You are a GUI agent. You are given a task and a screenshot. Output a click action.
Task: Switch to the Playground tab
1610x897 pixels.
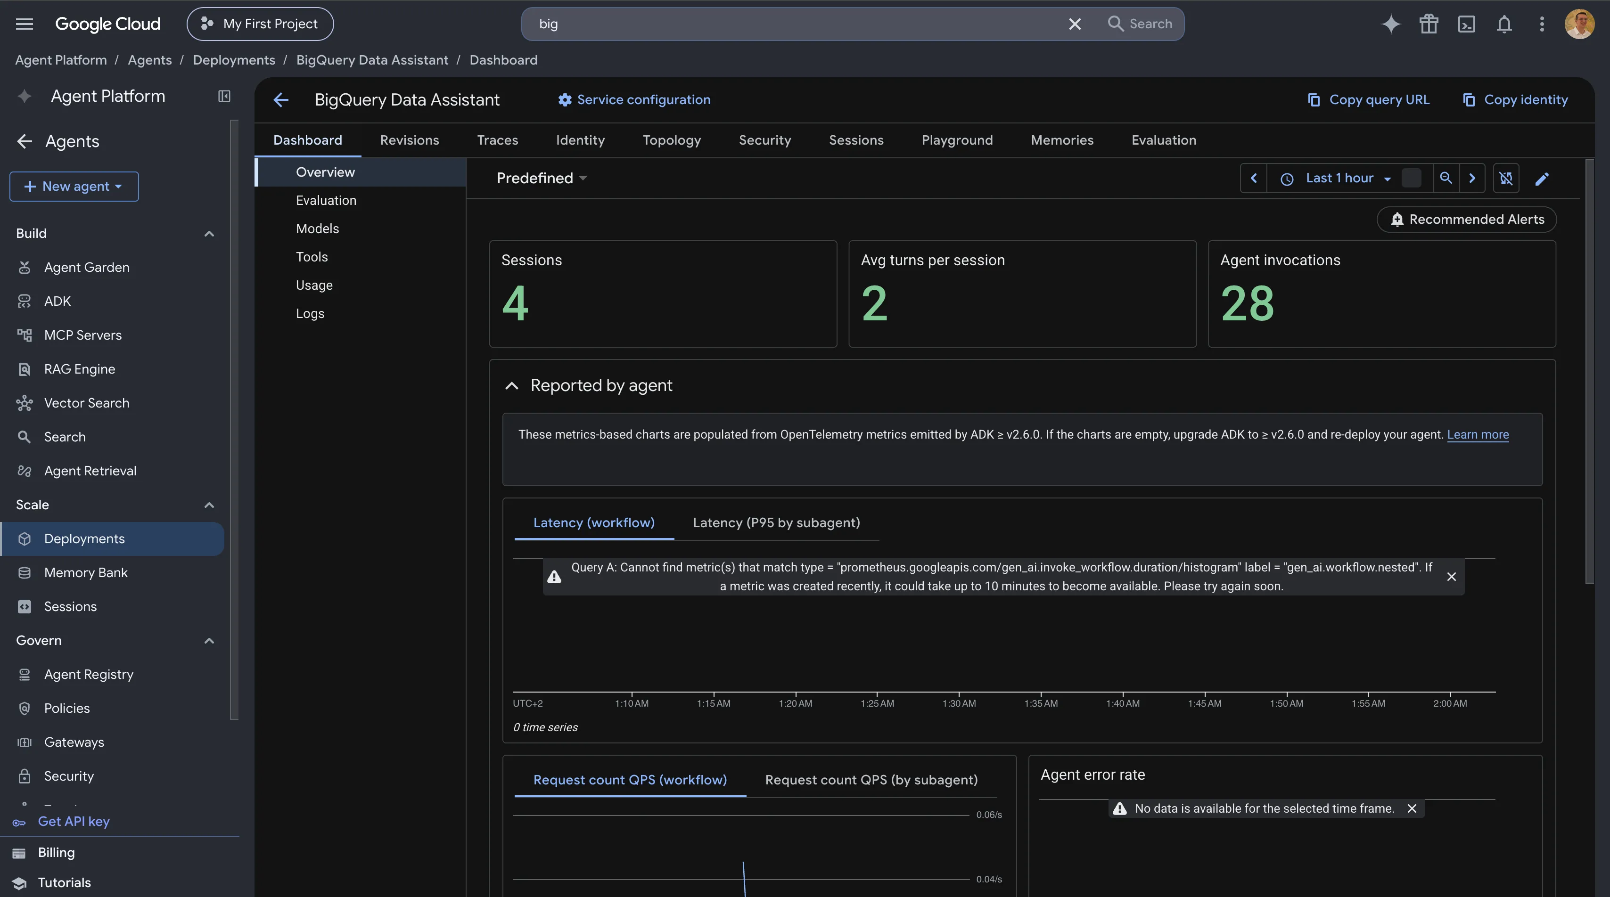point(957,140)
